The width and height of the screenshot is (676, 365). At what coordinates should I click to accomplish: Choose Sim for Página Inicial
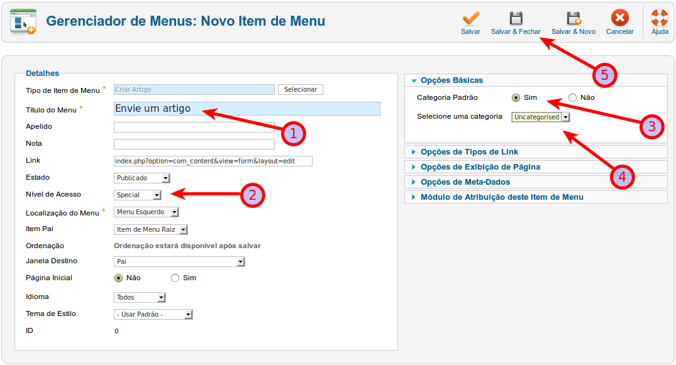[175, 278]
